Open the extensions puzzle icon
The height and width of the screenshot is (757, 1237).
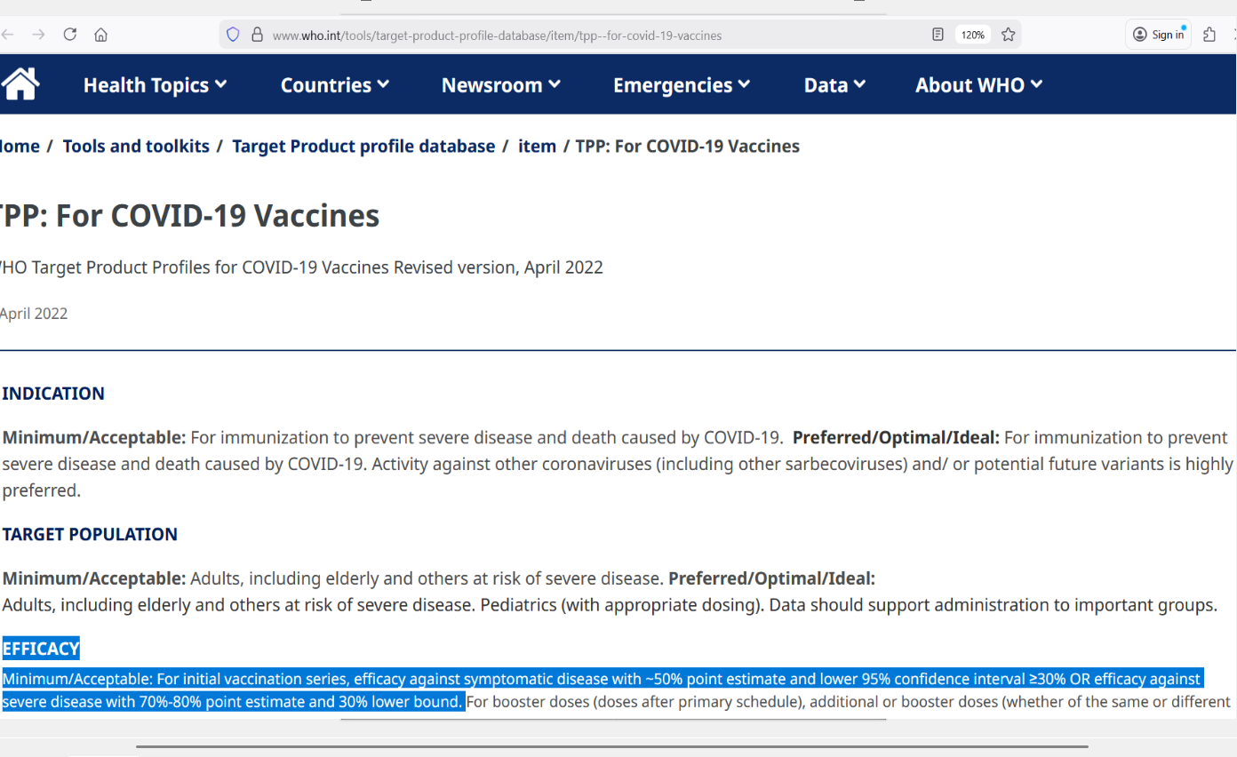point(1209,35)
